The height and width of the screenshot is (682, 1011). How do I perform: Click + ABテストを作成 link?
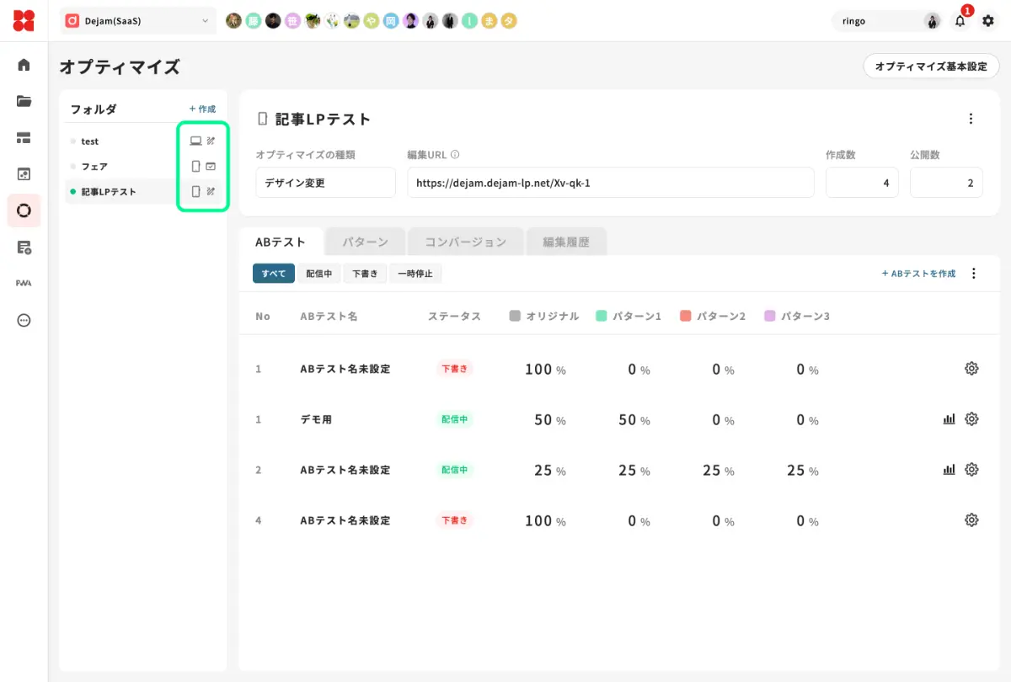pos(918,274)
